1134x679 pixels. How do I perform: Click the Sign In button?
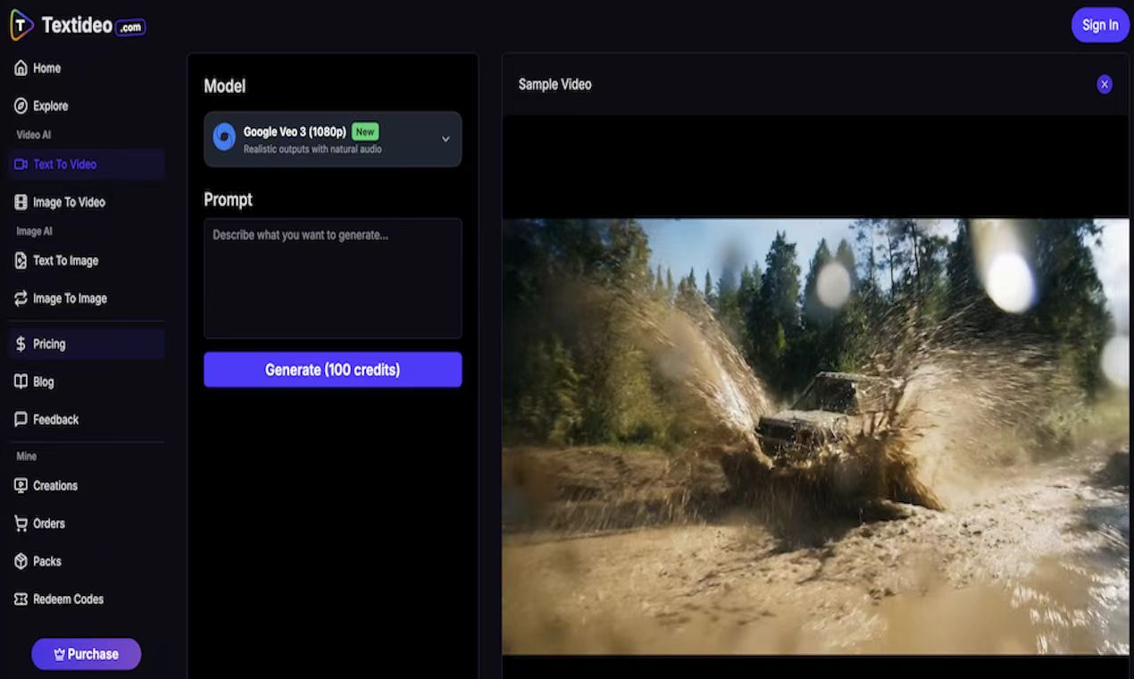click(x=1099, y=24)
